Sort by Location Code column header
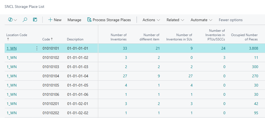Viewport: 265px width, 118px height. [x=17, y=35]
